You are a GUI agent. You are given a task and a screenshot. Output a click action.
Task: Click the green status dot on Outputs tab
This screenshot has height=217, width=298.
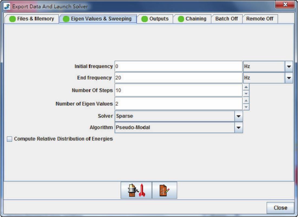[145, 19]
